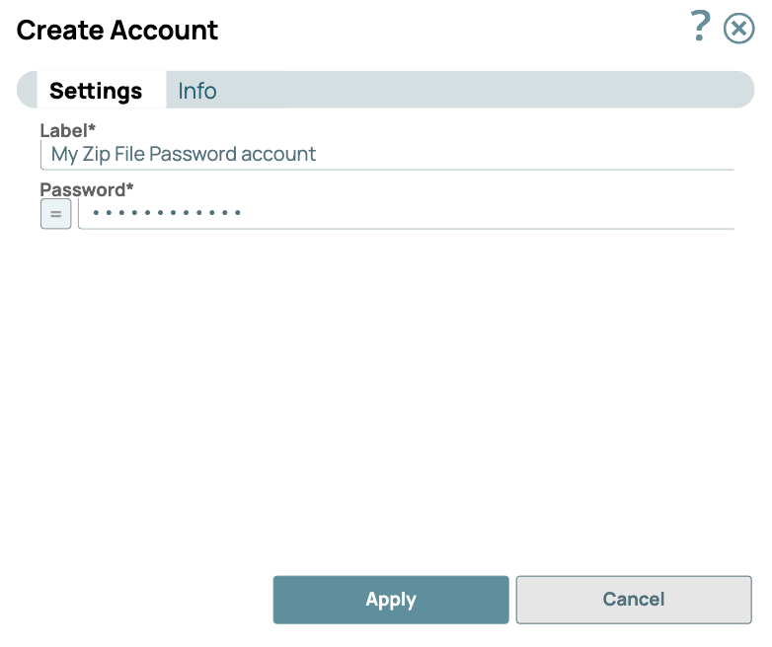The width and height of the screenshot is (772, 647).
Task: Click the far right of the Password box
Action: tap(716, 214)
